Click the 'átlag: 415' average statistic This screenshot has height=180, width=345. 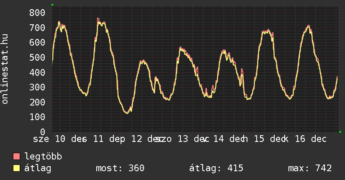216,168
